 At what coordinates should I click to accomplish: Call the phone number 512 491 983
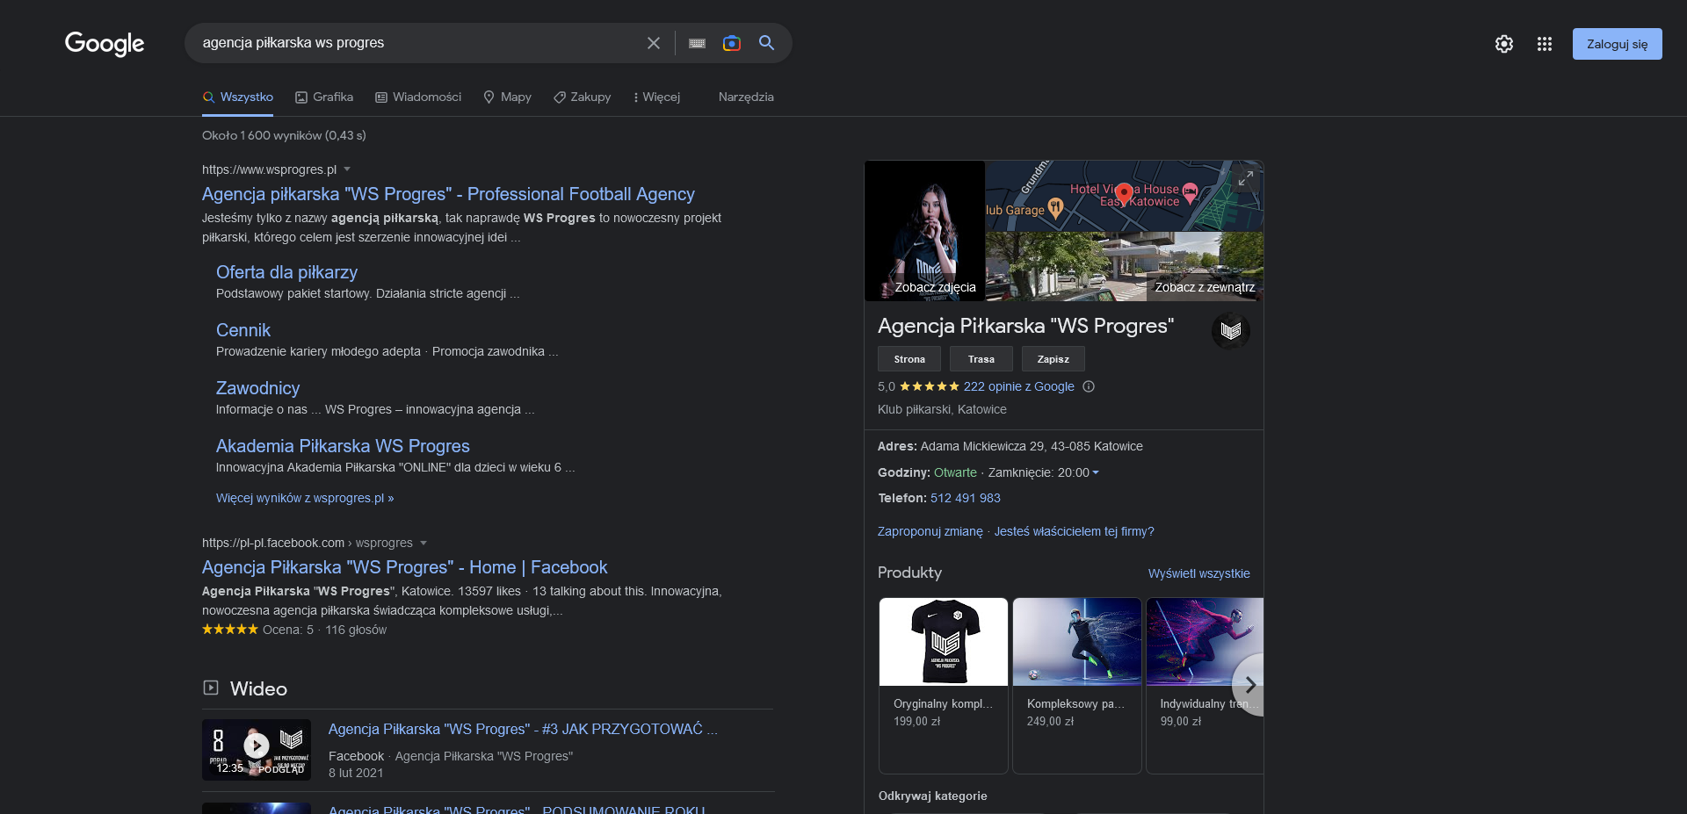pyautogui.click(x=965, y=498)
